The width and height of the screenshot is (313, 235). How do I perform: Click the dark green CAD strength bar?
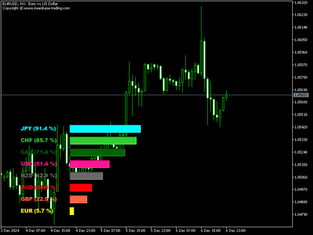[x=97, y=152]
